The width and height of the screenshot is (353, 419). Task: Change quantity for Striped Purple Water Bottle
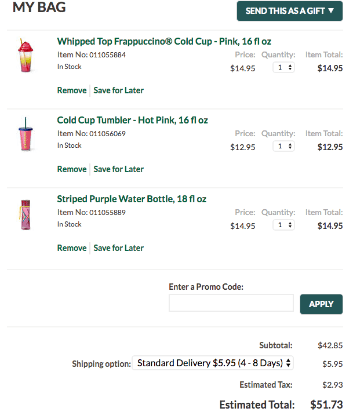[x=283, y=225]
